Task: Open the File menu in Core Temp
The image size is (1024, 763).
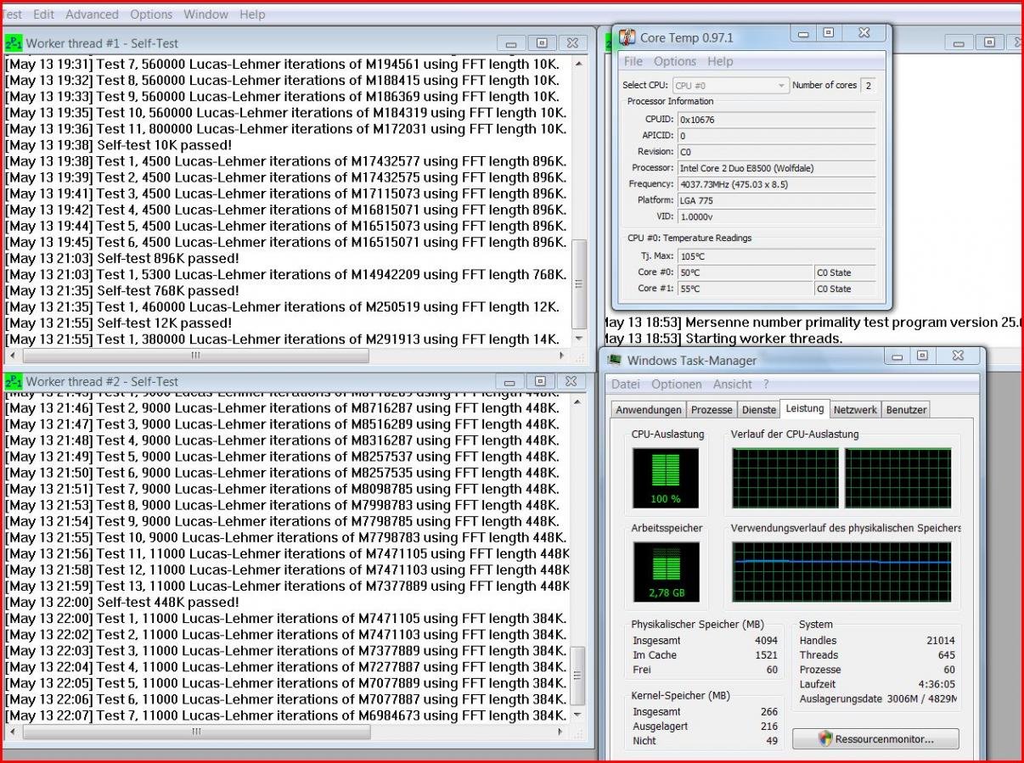Action: pyautogui.click(x=633, y=62)
